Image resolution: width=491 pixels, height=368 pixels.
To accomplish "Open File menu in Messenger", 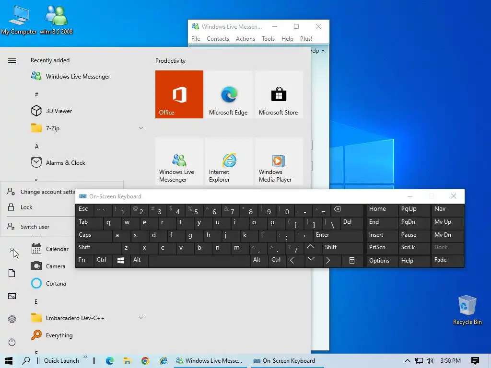I will (x=196, y=38).
